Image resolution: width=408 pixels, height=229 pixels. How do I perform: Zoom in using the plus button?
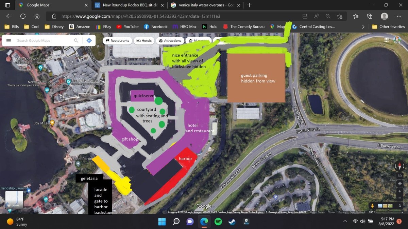pos(400,191)
